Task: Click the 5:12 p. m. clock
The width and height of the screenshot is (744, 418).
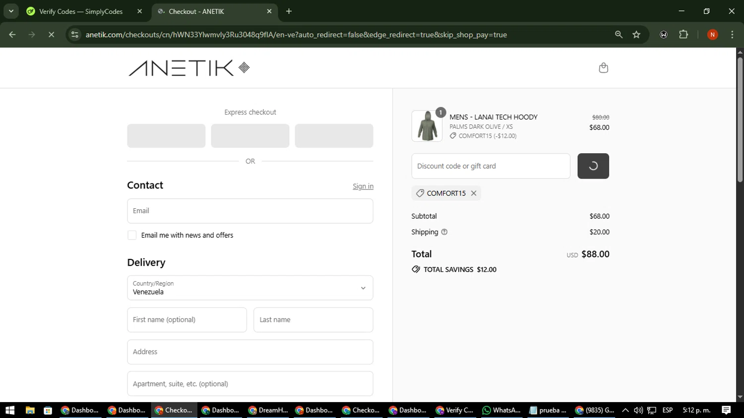Action: point(696,410)
